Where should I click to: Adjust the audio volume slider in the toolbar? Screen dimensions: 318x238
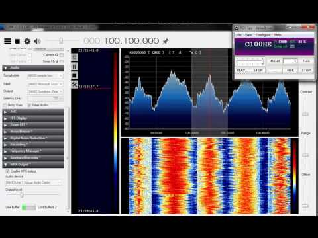(x=61, y=41)
